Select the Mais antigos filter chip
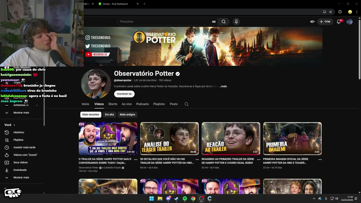The height and width of the screenshot is (203, 361). click(127, 114)
